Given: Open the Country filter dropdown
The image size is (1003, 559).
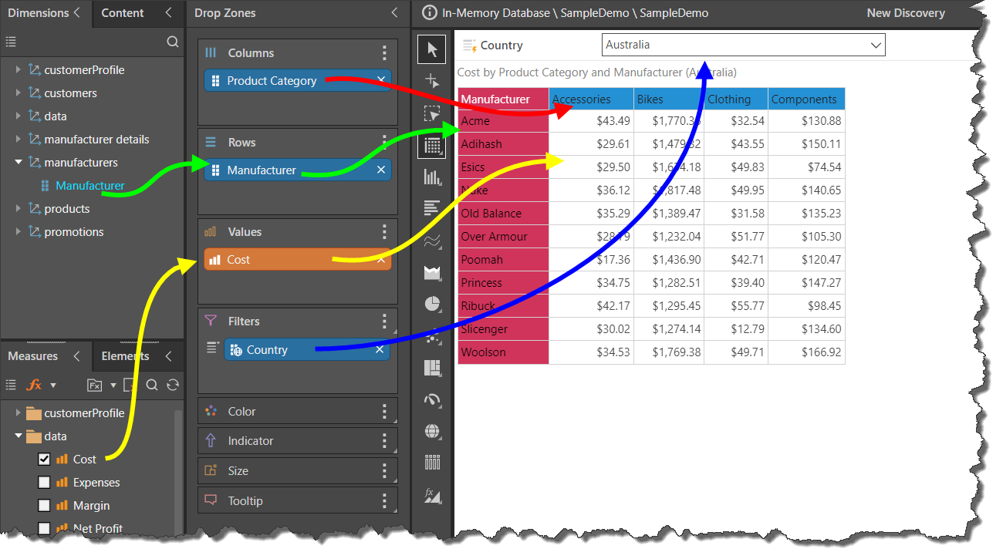Looking at the screenshot, I should [876, 45].
